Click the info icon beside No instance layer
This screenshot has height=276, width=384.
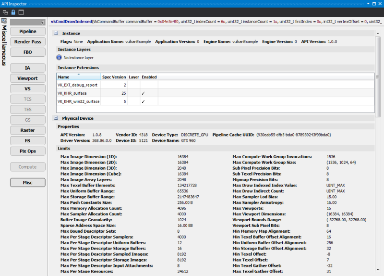pyautogui.click(x=60, y=57)
